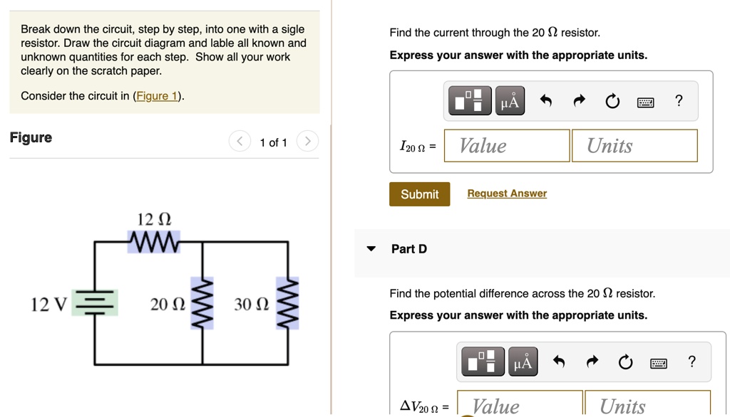Click the previous figure chevron
Viewport: 730px width, 417px height.
240,142
